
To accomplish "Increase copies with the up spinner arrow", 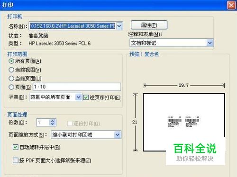I will pyautogui.click(x=53, y=121).
